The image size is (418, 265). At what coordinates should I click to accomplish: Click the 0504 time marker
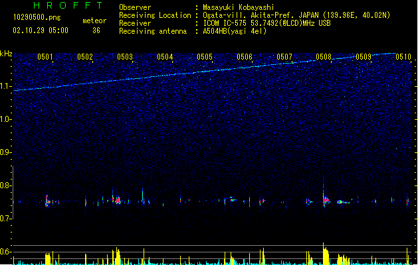tap(165, 57)
